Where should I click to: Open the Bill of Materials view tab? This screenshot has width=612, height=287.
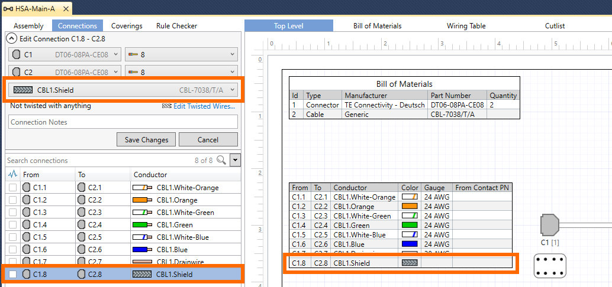point(378,26)
